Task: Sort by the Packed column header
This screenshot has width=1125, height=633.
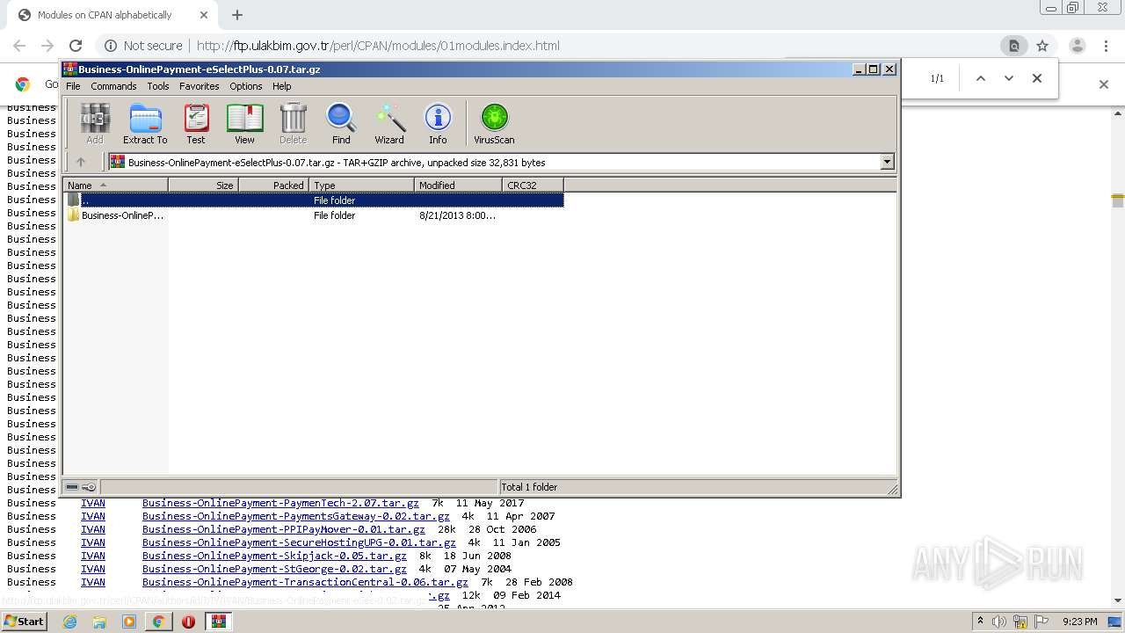Action: [273, 186]
